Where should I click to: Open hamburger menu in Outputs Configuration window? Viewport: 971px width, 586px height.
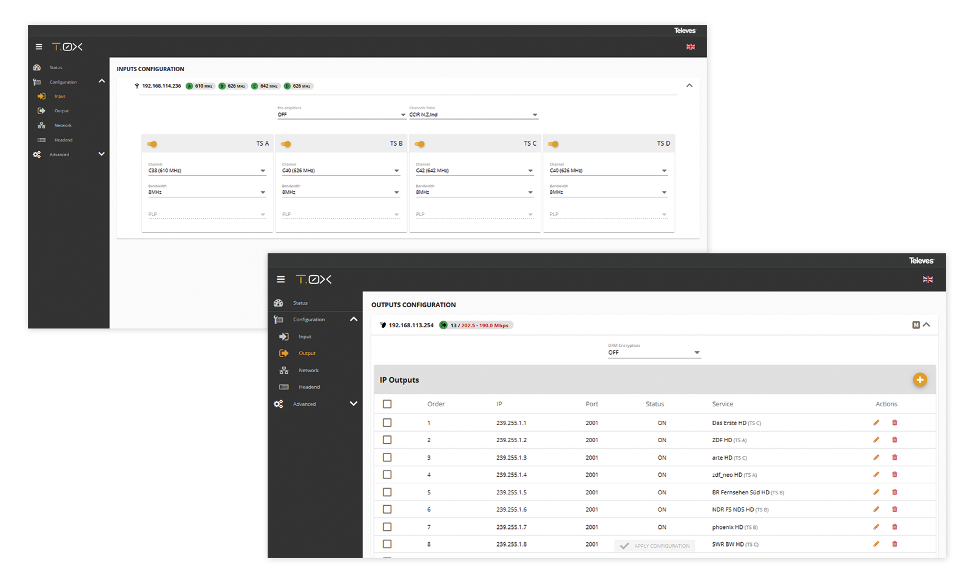280,279
